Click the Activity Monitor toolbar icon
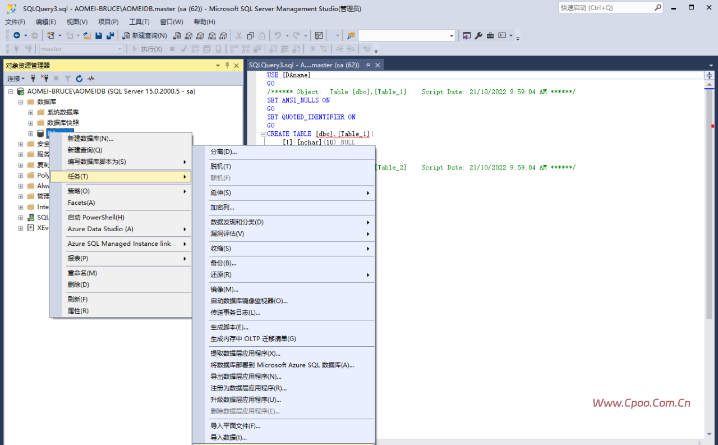Screen dimensions: 718x445 point(319,35)
